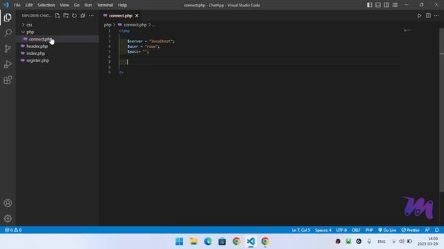Click the editor vertical scrollbar
Image resolution: width=444 pixels, height=249 pixels.
pos(441,110)
